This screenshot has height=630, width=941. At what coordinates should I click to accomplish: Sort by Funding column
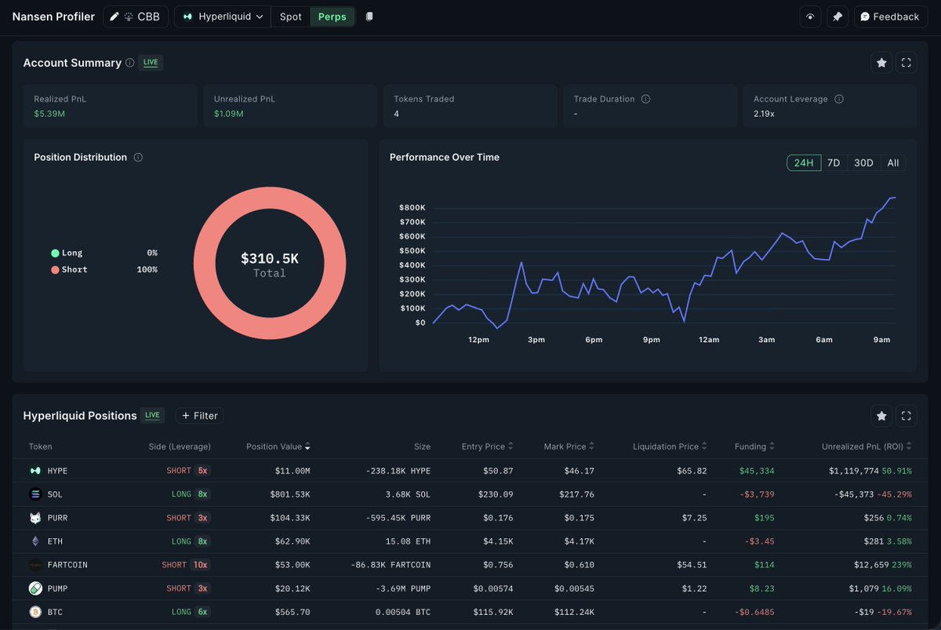(x=755, y=447)
